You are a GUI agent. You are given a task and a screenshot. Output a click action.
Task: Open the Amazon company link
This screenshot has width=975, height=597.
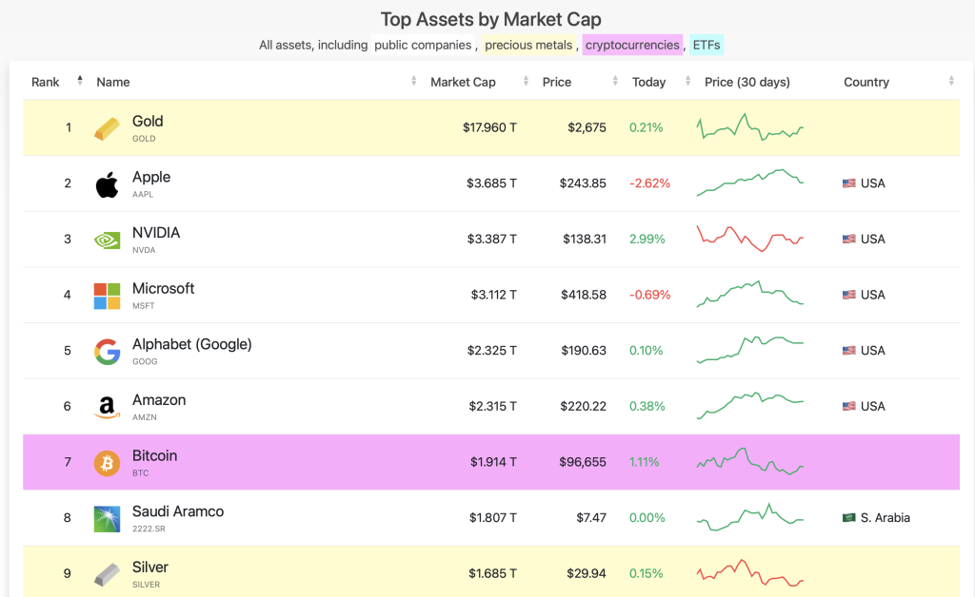click(x=159, y=400)
